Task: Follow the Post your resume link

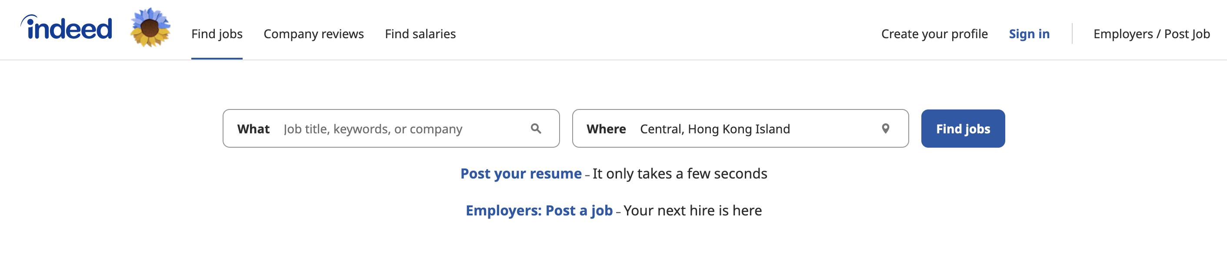Action: pyautogui.click(x=520, y=173)
